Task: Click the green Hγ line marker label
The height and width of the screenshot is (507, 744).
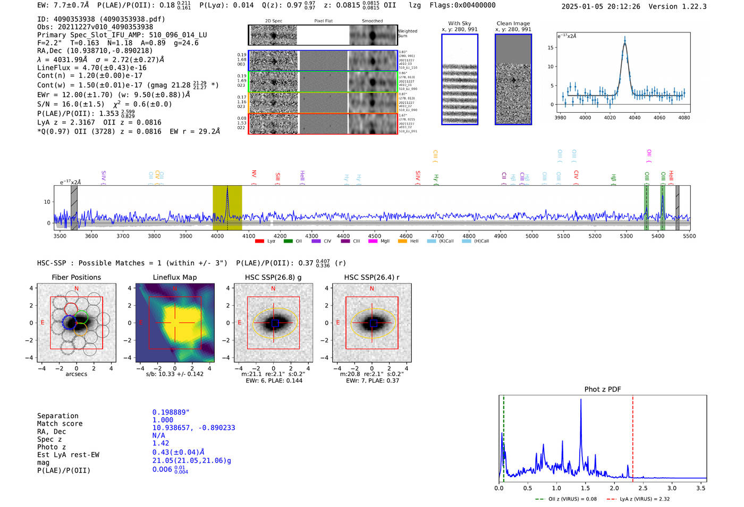Action: tap(436, 179)
